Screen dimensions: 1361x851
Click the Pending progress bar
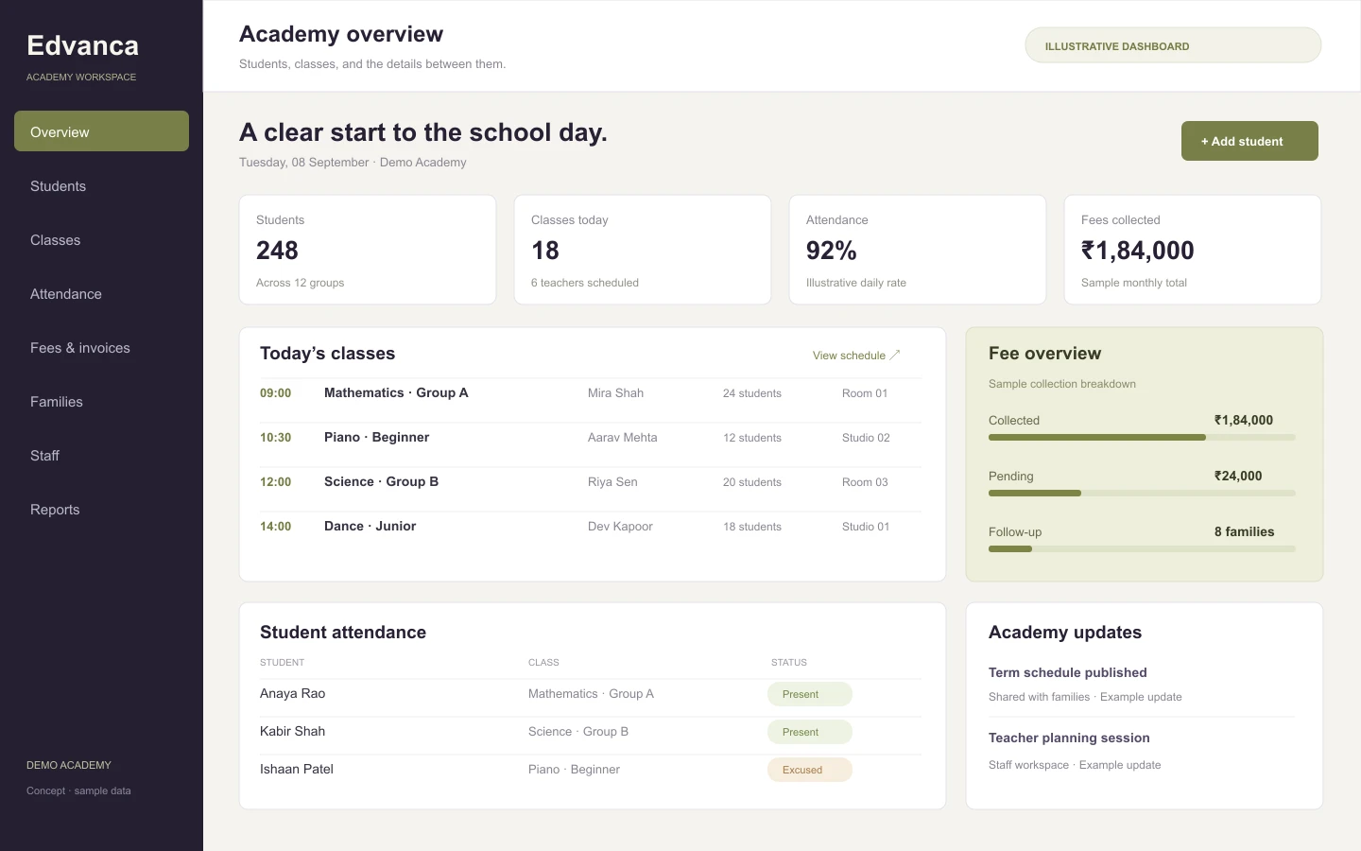(1142, 494)
